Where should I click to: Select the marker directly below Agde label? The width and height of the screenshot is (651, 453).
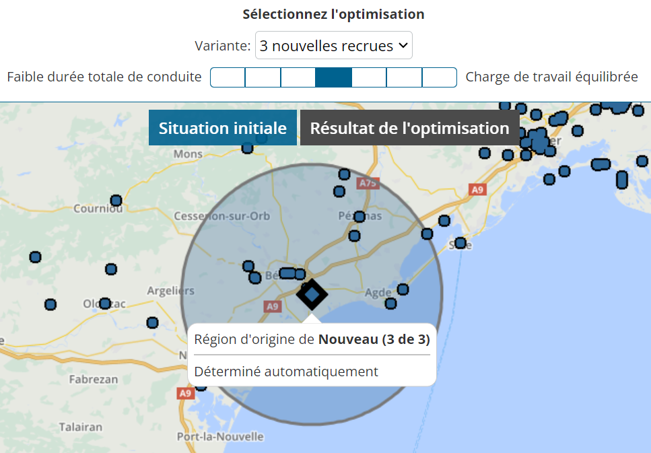pyautogui.click(x=390, y=304)
